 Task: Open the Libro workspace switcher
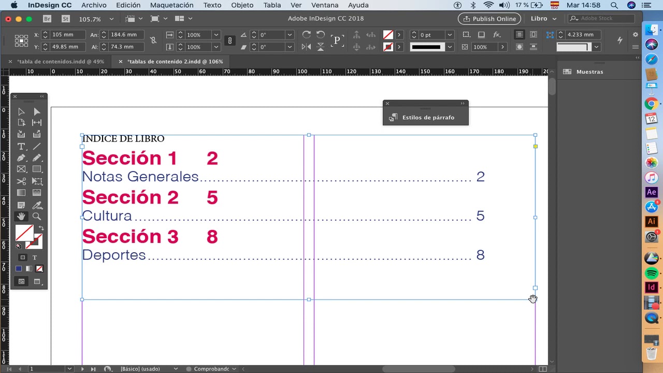(543, 19)
